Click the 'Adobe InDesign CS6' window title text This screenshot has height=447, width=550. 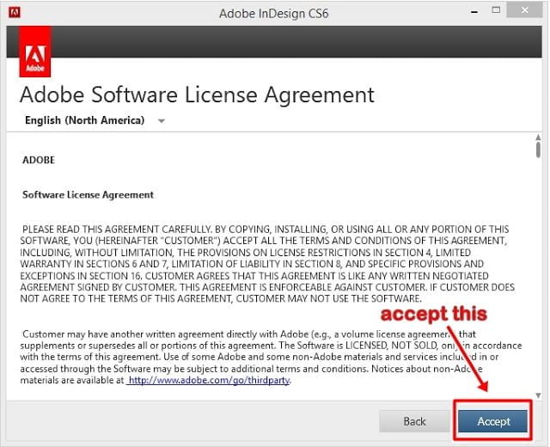pos(274,14)
